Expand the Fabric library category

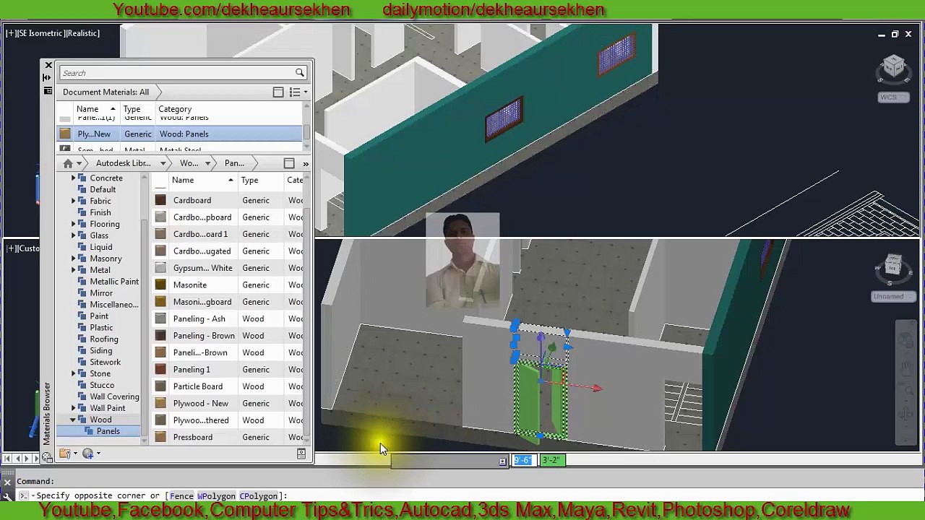click(73, 201)
